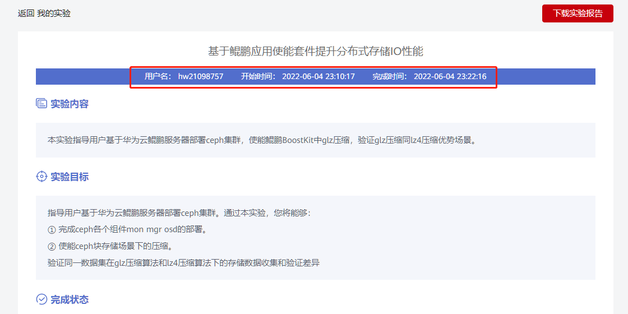
Task: Click line ① 完成ceph各个组件mon mgr osd的部署
Action: pyautogui.click(x=128, y=230)
